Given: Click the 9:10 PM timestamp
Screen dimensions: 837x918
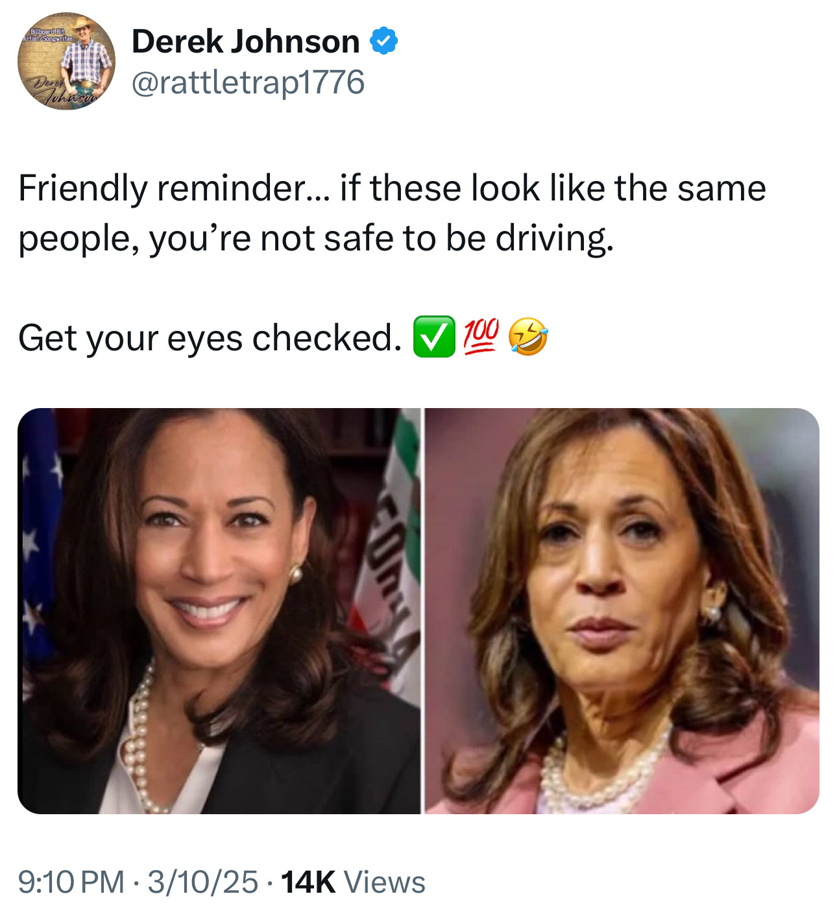Looking at the screenshot, I should 71,882.
